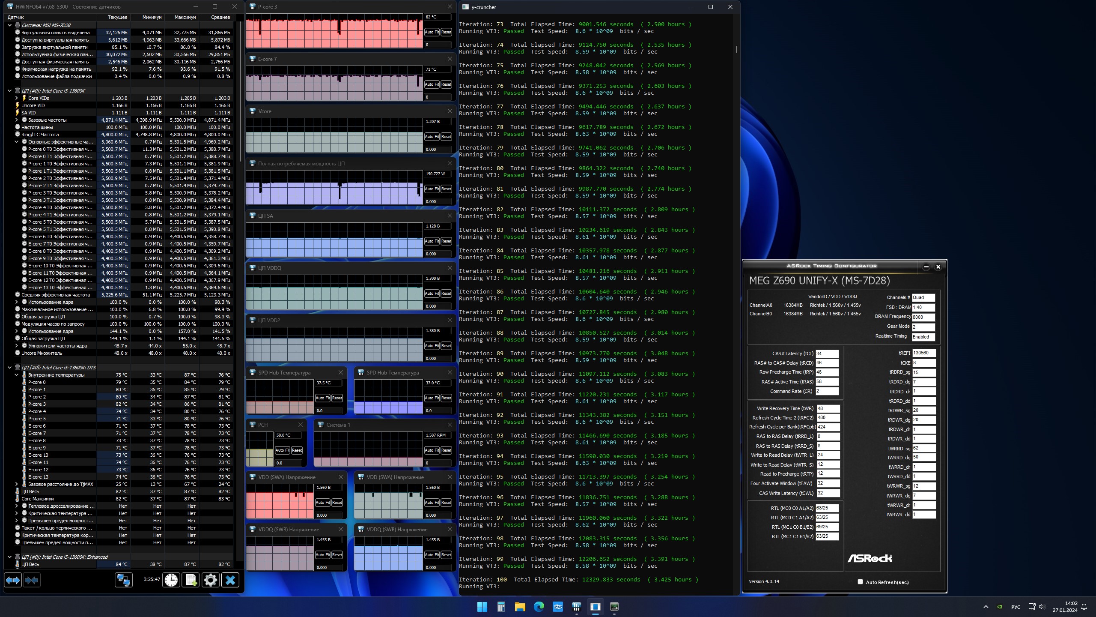Click the expand-columns double arrow icon in HWiNFO
The height and width of the screenshot is (617, 1096).
point(13,580)
